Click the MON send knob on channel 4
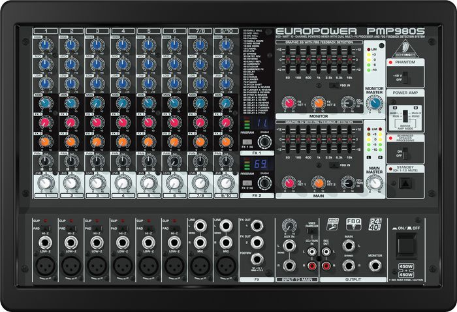 [x=123, y=102]
